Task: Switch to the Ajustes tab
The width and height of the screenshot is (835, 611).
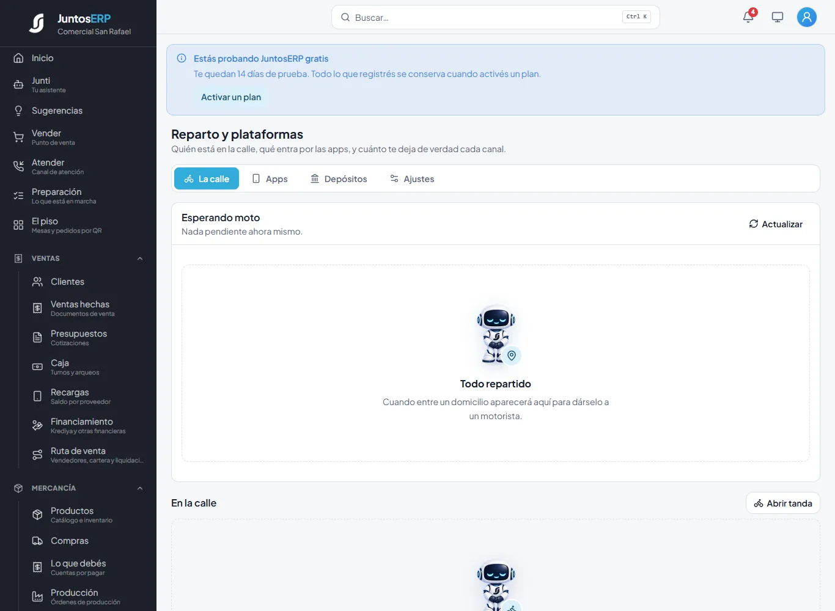Action: point(412,178)
